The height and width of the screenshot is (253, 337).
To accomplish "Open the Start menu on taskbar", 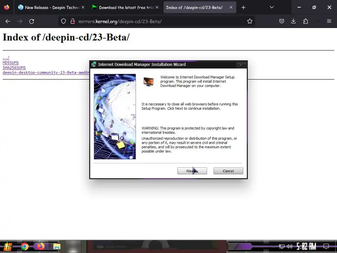I will (x=8, y=246).
